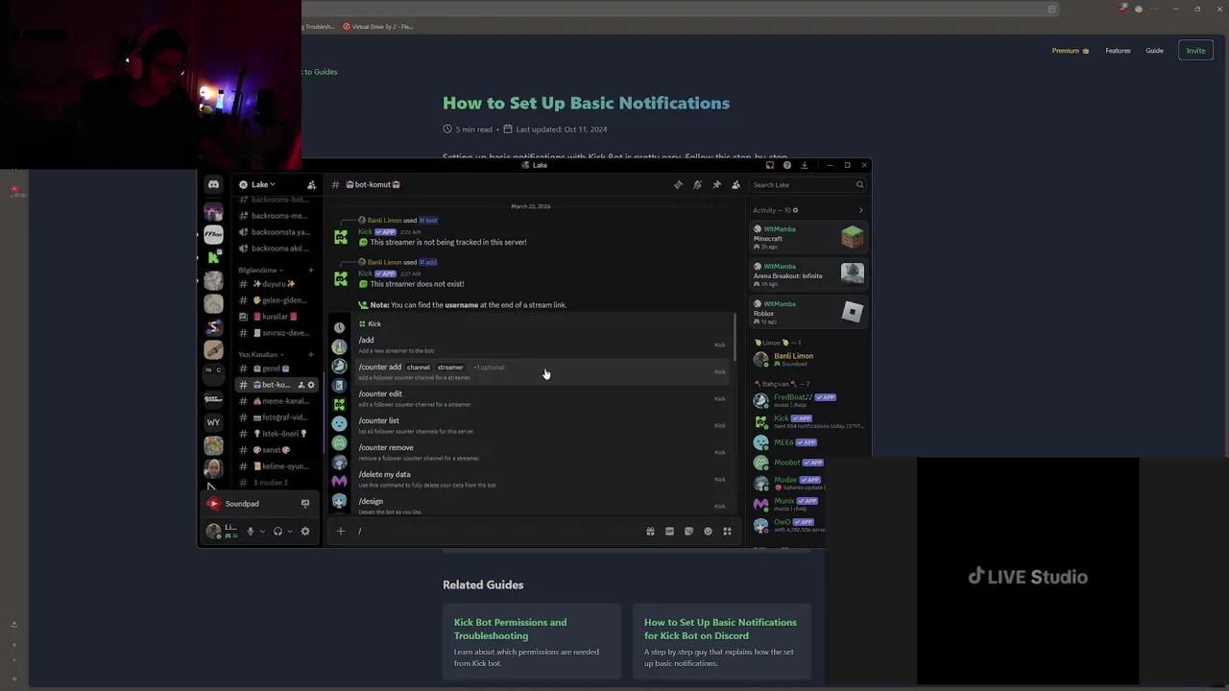Open the Banli Limon member profile
The height and width of the screenshot is (691, 1229).
808,359
